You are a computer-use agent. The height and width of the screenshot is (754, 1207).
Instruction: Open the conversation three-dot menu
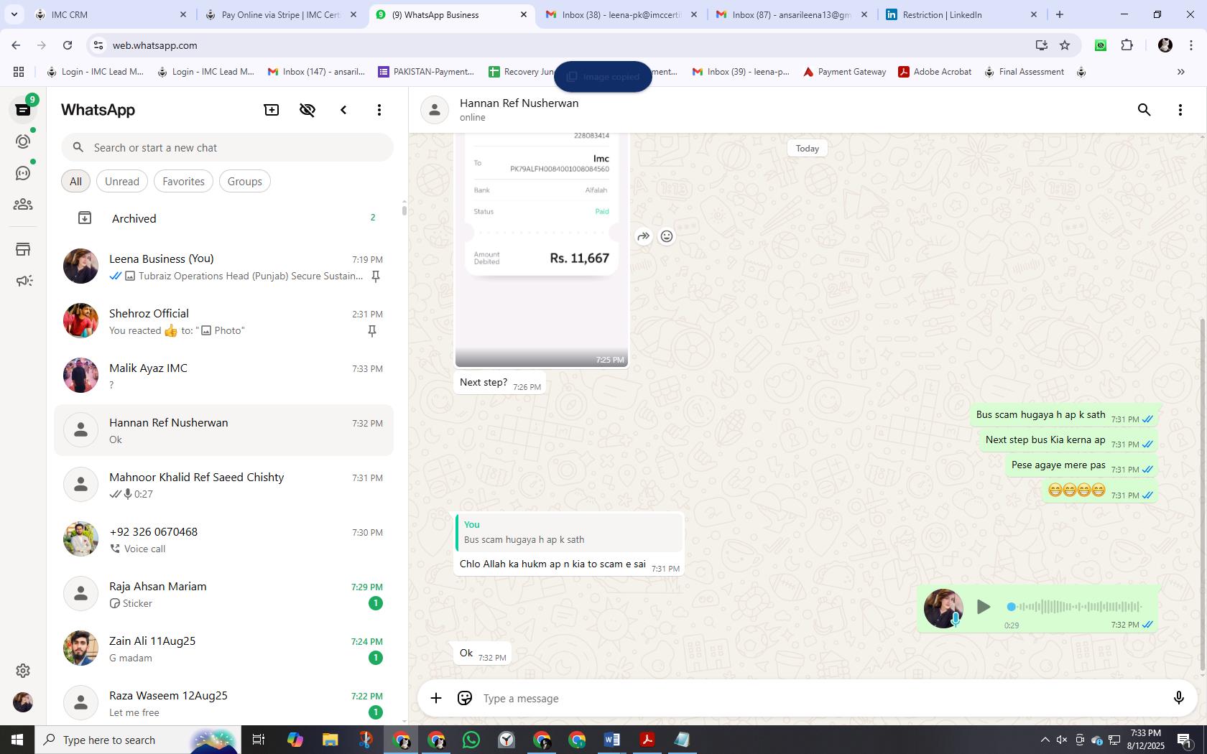click(1180, 110)
